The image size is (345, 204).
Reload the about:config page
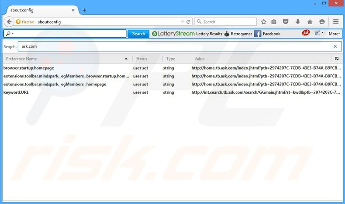pyautogui.click(x=188, y=22)
